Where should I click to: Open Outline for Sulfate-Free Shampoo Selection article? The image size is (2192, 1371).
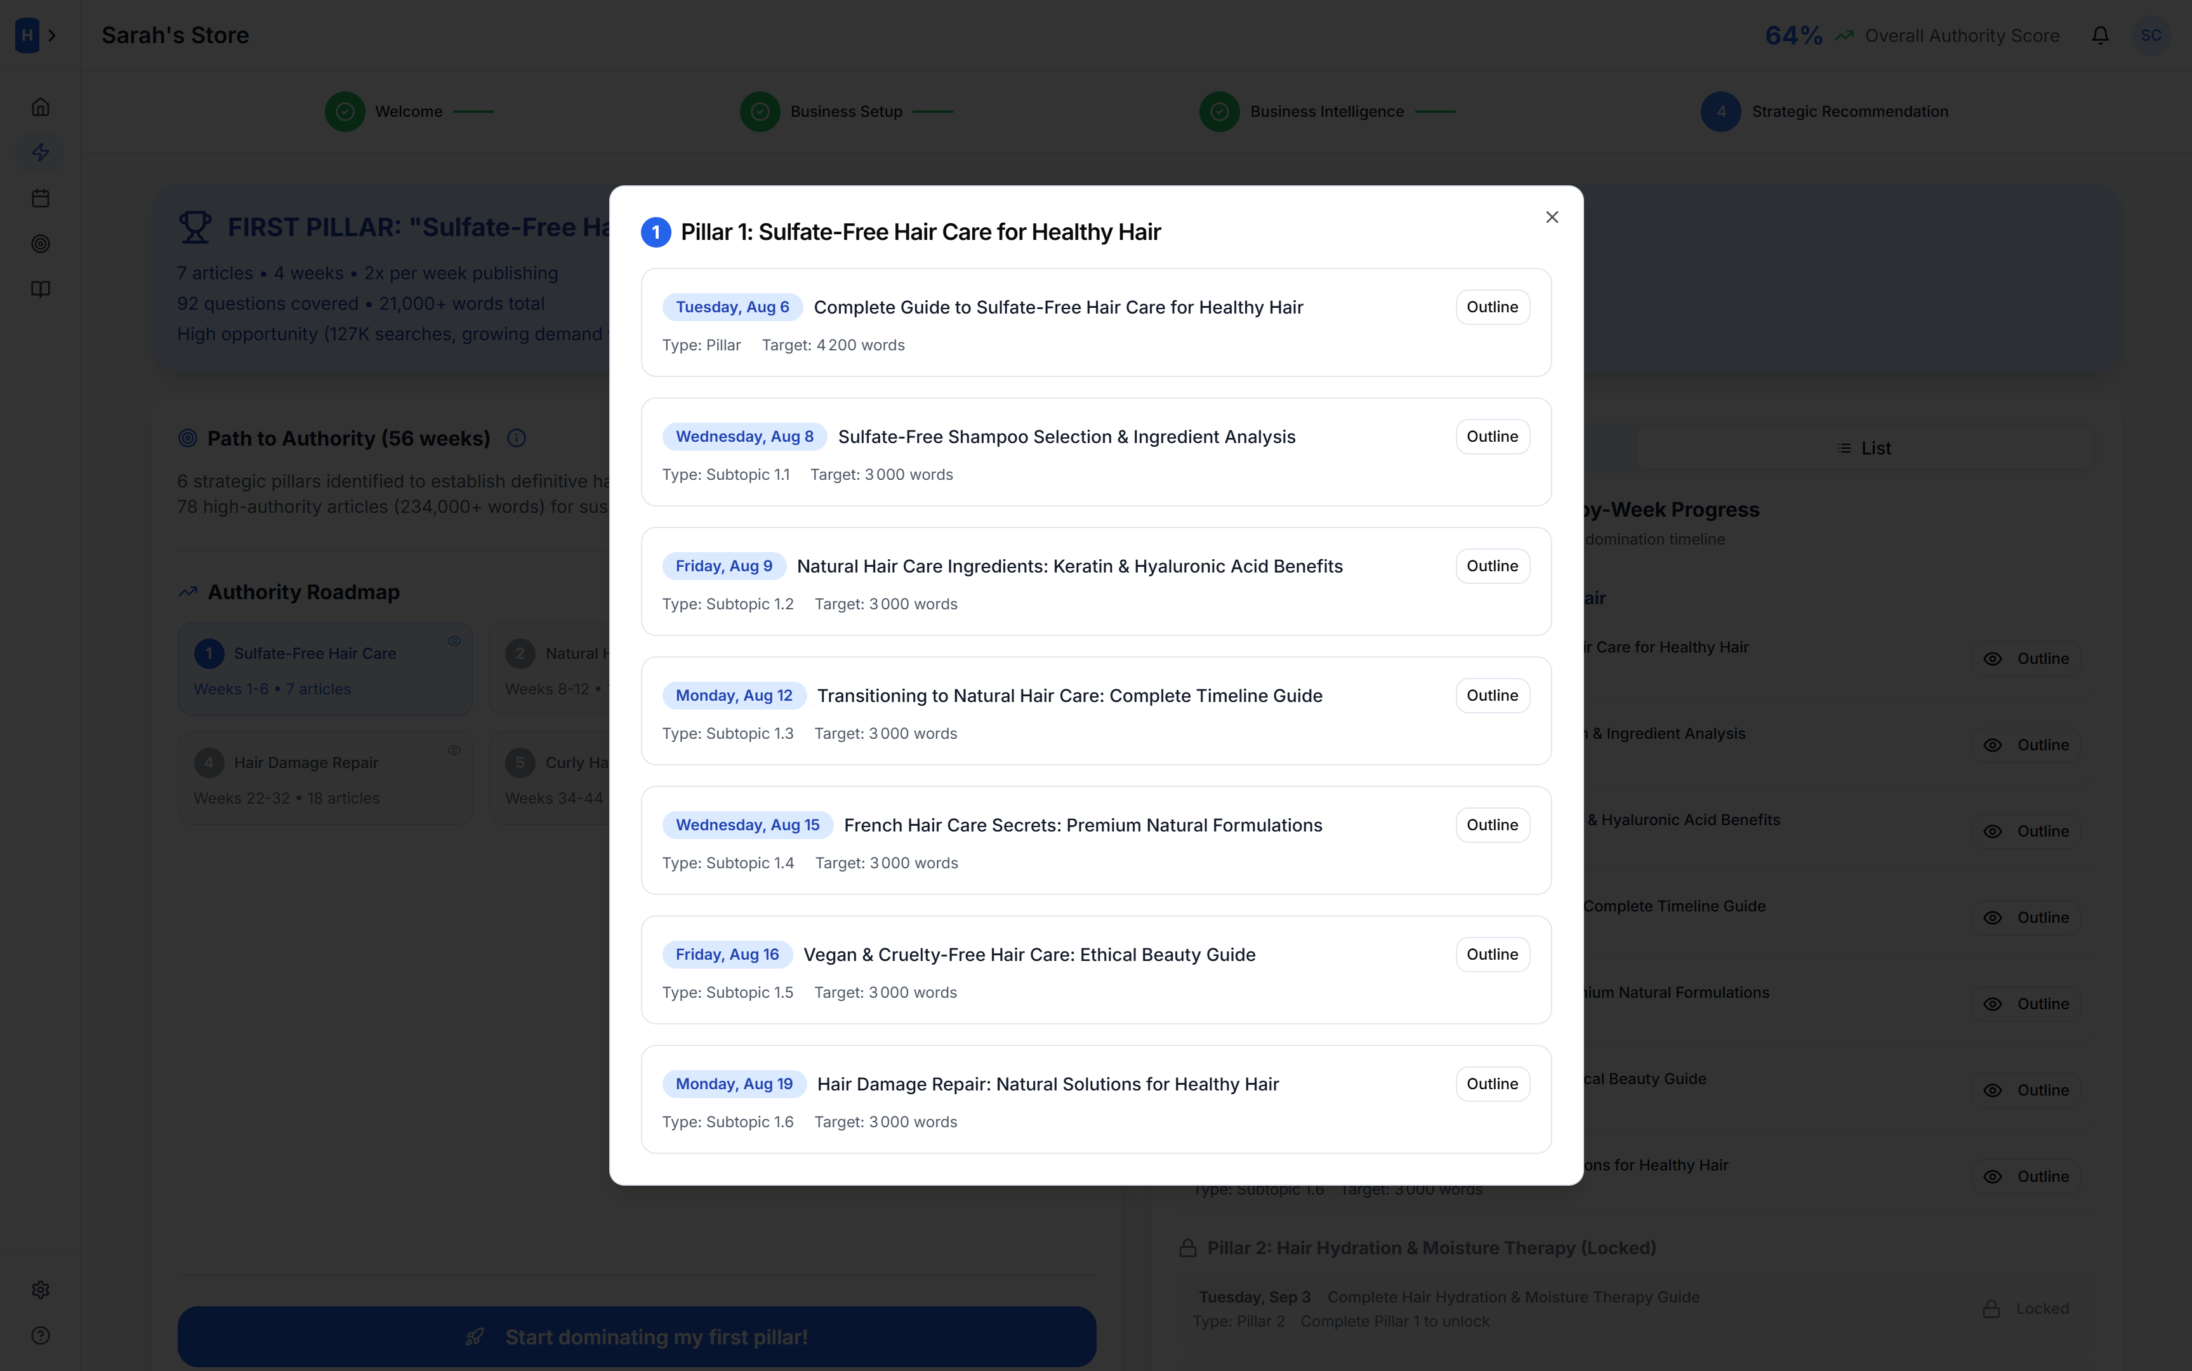click(x=1492, y=436)
